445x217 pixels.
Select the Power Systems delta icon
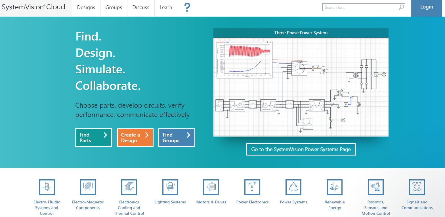click(293, 187)
